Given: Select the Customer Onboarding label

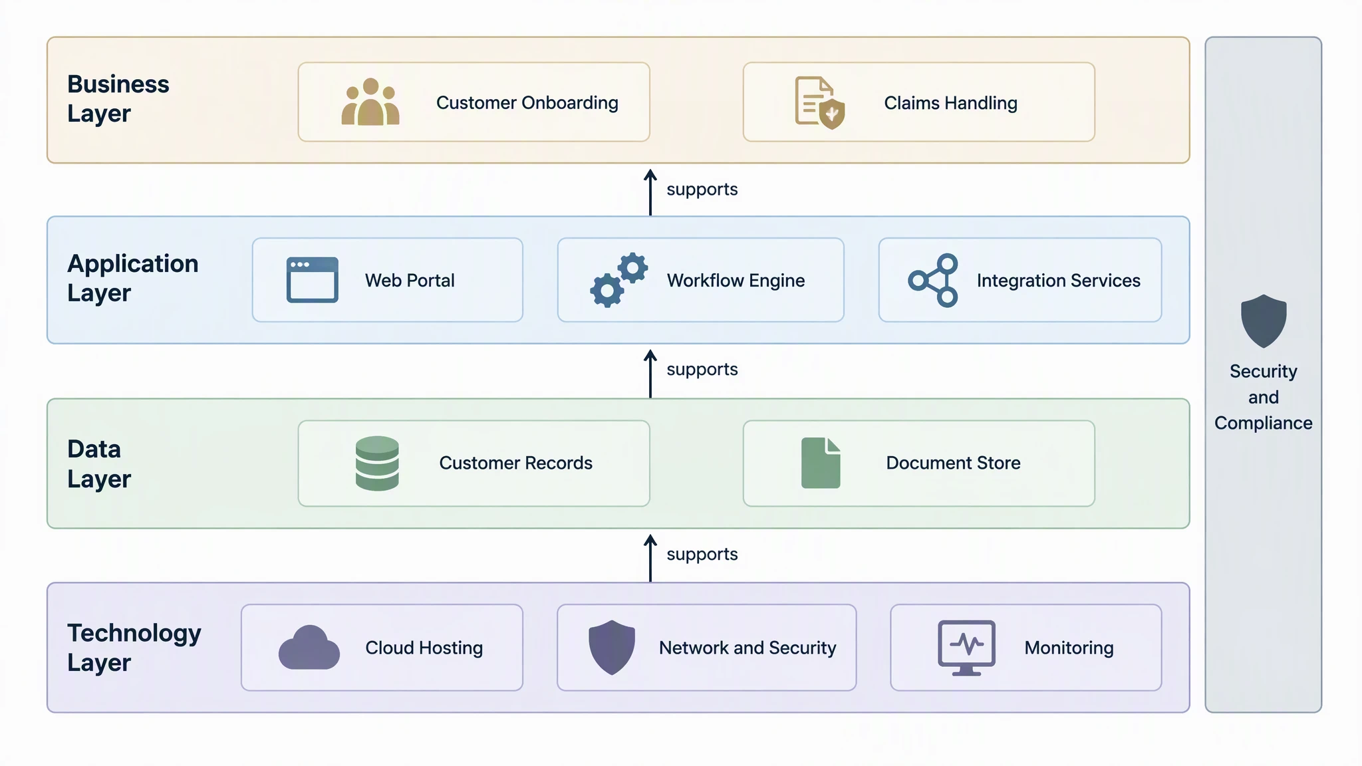Looking at the screenshot, I should pyautogui.click(x=527, y=102).
